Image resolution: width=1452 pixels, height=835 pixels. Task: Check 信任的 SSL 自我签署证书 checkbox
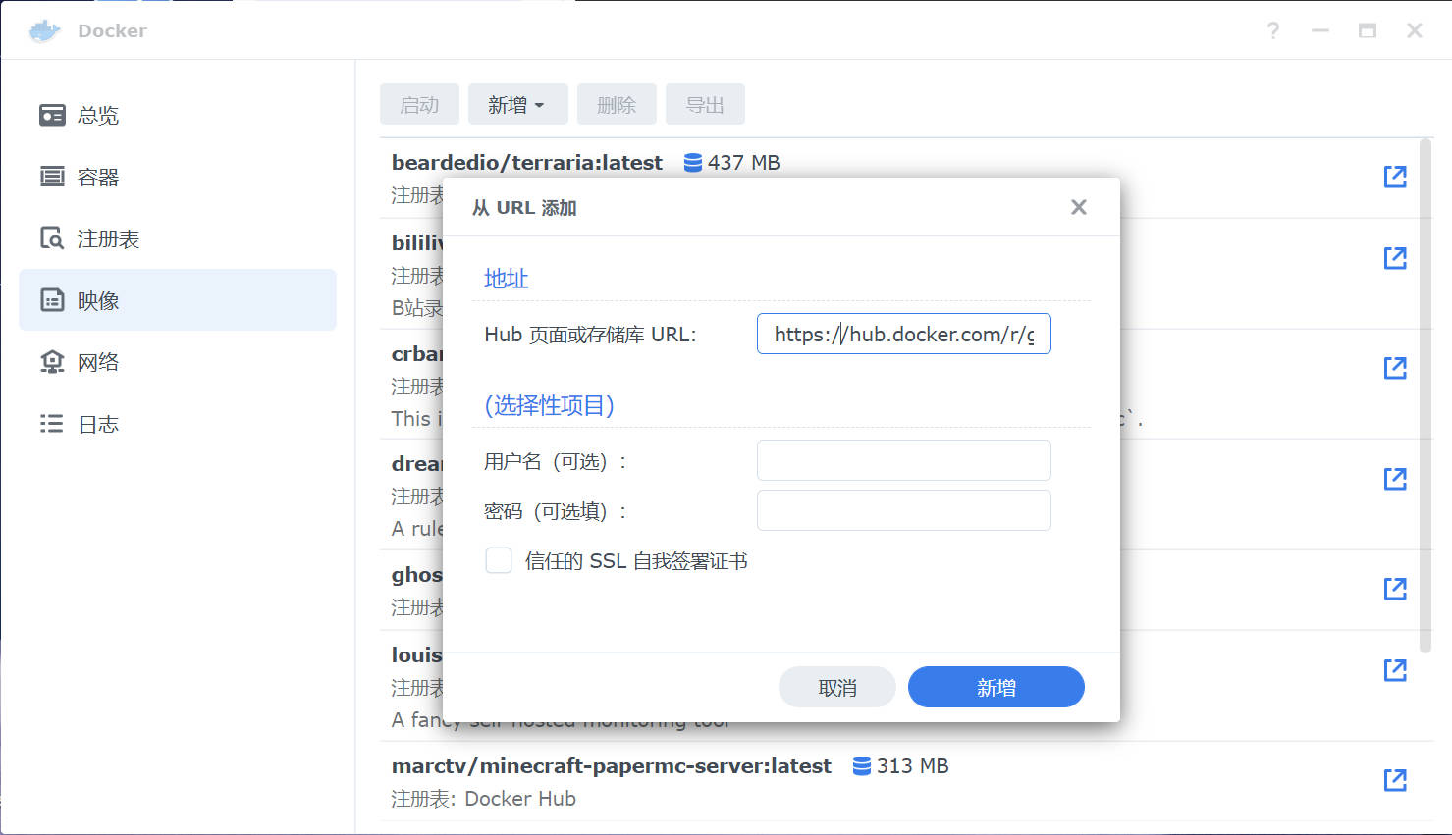(x=499, y=560)
